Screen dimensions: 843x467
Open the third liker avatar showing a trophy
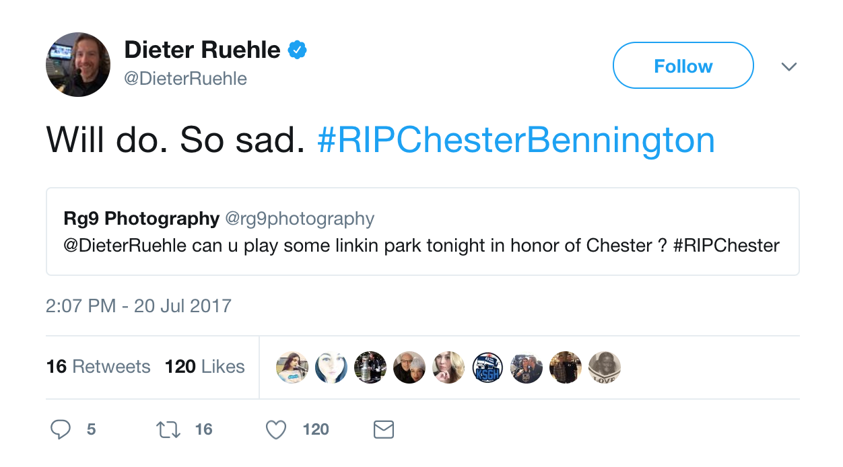tap(370, 367)
